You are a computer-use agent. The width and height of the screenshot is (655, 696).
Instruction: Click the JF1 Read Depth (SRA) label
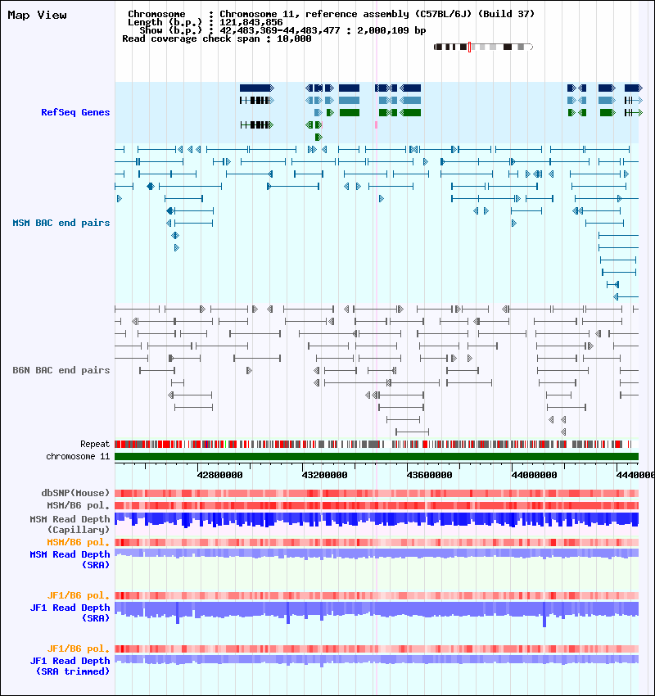click(x=70, y=613)
